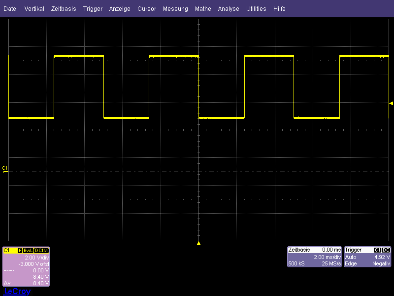Click the trigger delay triangle below the grid
The height and width of the screenshot is (296, 394).
[x=198, y=243]
